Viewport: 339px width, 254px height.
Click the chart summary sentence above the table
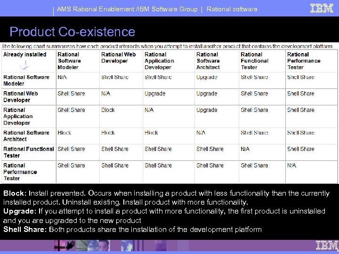[x=167, y=46]
